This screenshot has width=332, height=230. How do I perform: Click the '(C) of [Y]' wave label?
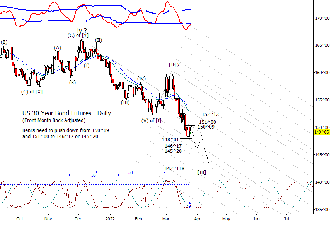78,36
